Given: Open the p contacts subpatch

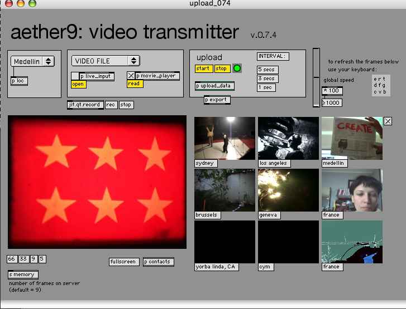Looking at the screenshot, I should (x=159, y=262).
